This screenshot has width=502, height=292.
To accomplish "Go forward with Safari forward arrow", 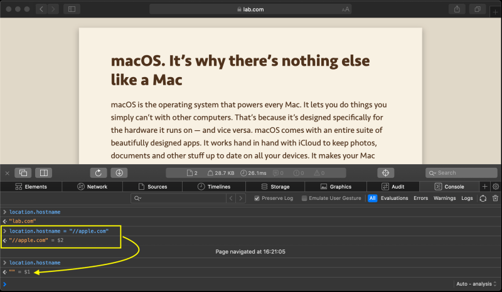I will click(53, 9).
